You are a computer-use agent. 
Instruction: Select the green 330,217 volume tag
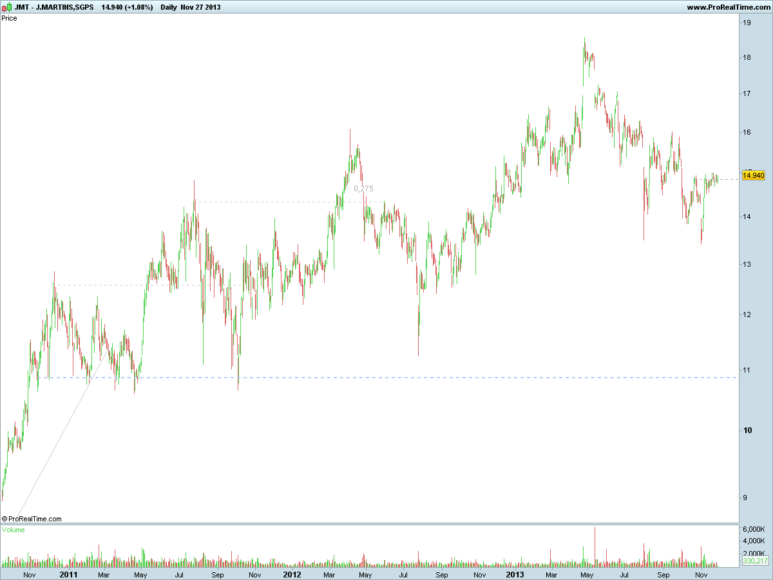click(755, 561)
